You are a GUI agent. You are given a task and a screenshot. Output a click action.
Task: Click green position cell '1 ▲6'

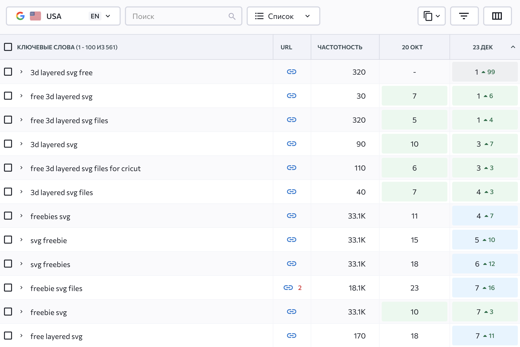point(485,96)
